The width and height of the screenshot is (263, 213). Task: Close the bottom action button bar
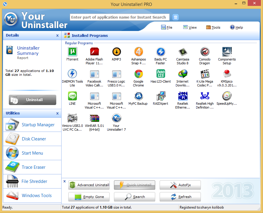64,181
